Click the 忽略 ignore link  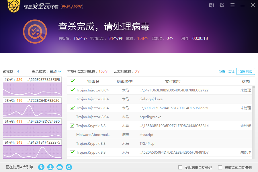tap(222, 71)
